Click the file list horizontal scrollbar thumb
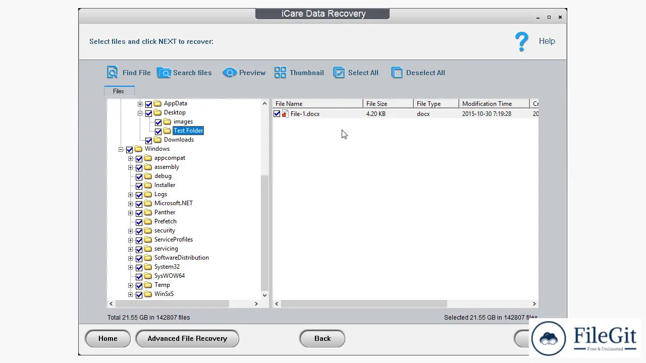The height and width of the screenshot is (363, 646). (364, 304)
